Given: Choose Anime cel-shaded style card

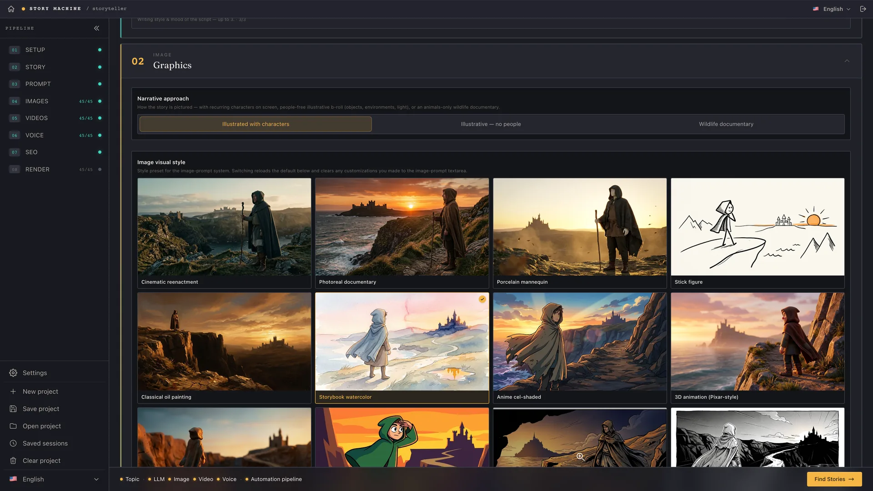Looking at the screenshot, I should click(580, 348).
